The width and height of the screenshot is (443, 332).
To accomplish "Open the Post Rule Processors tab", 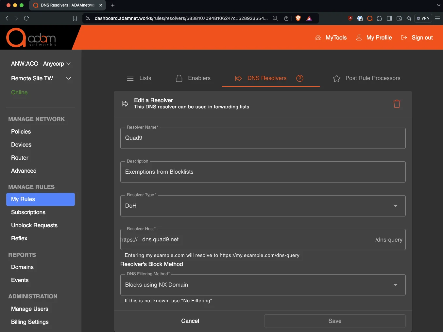I will point(366,78).
